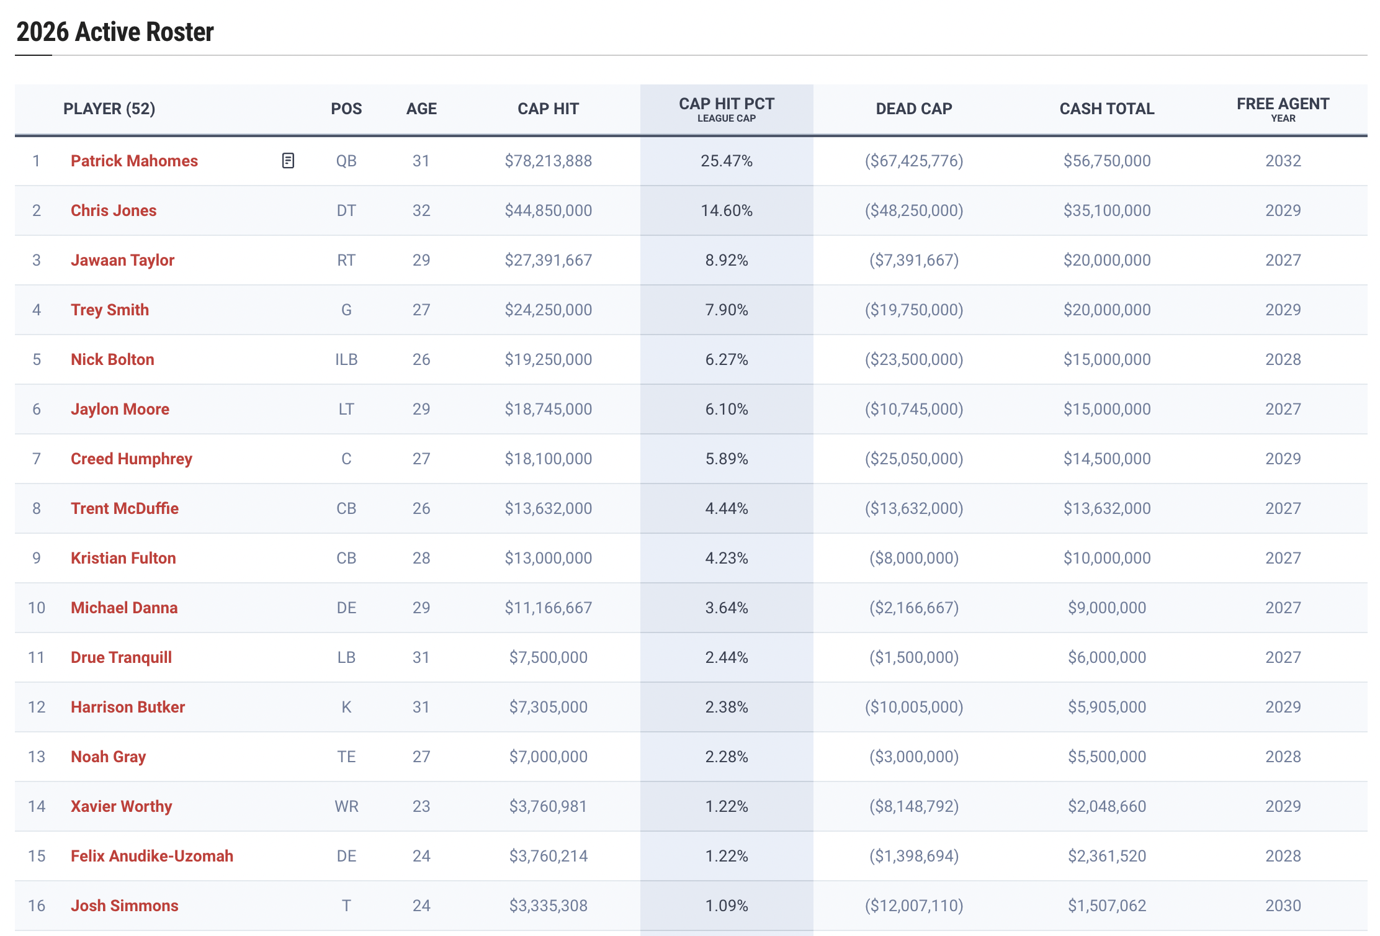1380x936 pixels.
Task: Select Xavier Worthy dead cap ($8,148,792)
Action: click(914, 806)
